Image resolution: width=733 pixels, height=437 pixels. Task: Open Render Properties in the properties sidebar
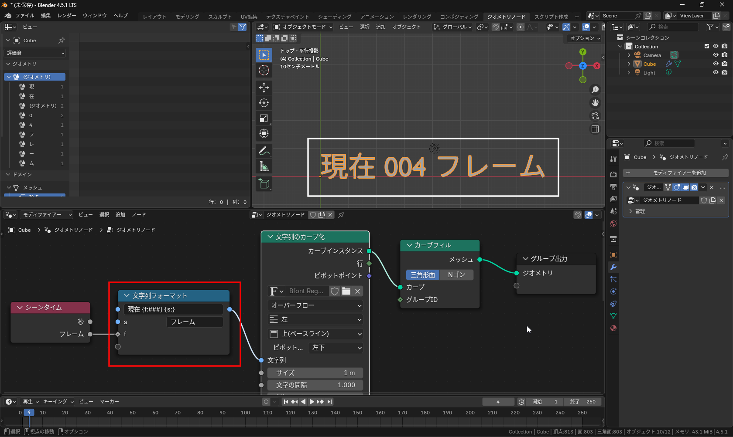(x=613, y=174)
